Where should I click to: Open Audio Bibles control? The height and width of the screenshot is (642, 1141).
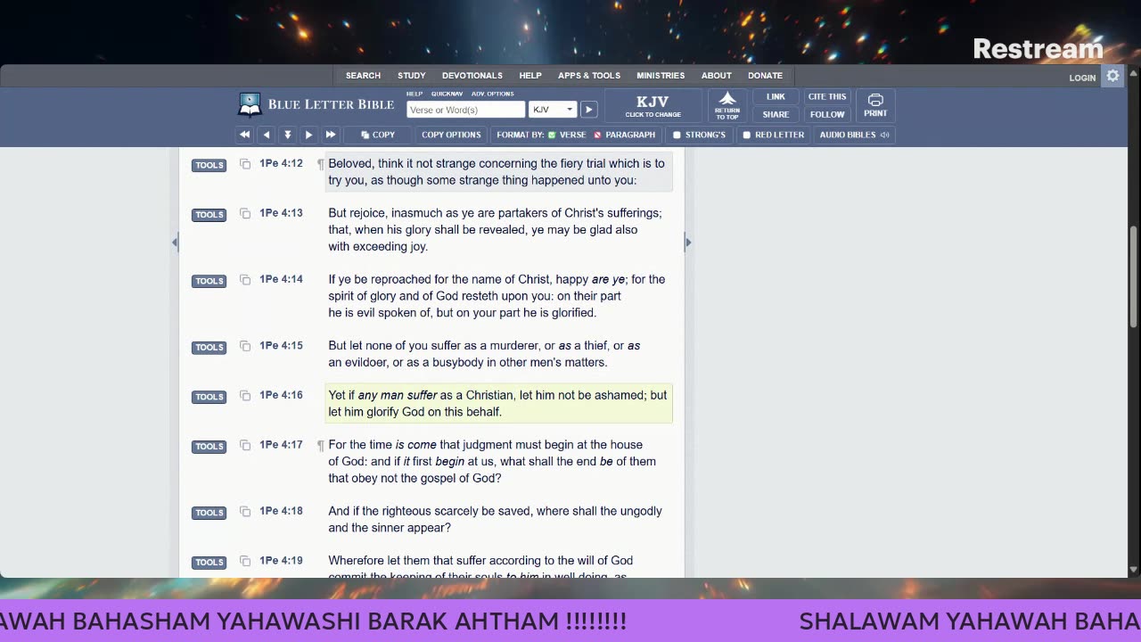click(x=854, y=135)
